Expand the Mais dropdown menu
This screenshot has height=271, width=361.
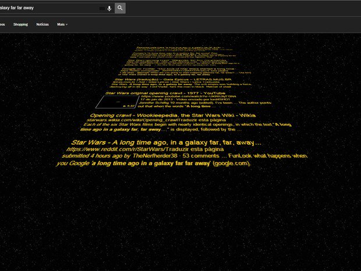[62, 24]
